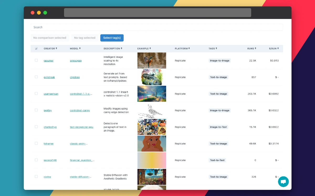Sort table by Example column
The image size is (315, 196).
(144, 49)
